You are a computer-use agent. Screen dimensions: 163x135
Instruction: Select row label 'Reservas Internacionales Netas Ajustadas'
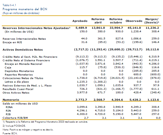pyautogui.click(x=36, y=28)
